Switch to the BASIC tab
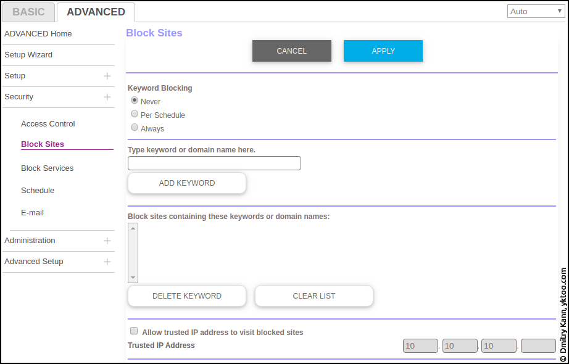The image size is (569, 364). click(28, 12)
